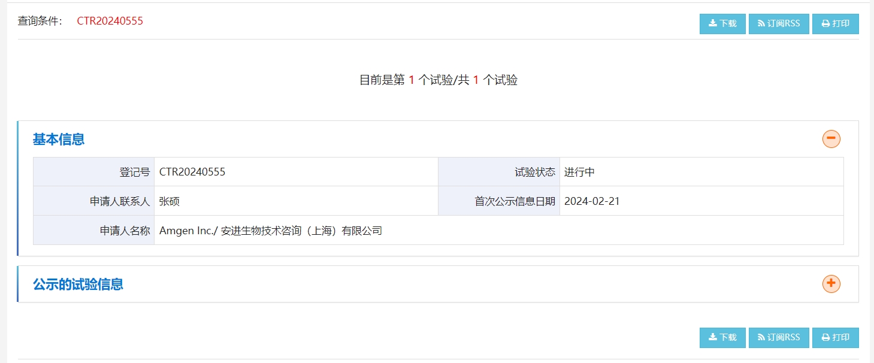Click the 公示的试验信息 section heading
This screenshot has height=363, width=874.
click(x=78, y=284)
